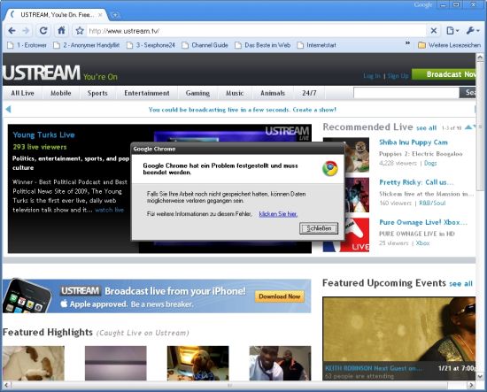Open the '3 - Sexphone24' bookmark
Screen dimensions: 487x392
pos(151,45)
